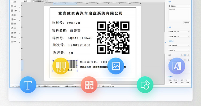Image resolution: width=201 pixels, height=106 pixels.
Task: Click the X position input field
Action: click(171, 80)
